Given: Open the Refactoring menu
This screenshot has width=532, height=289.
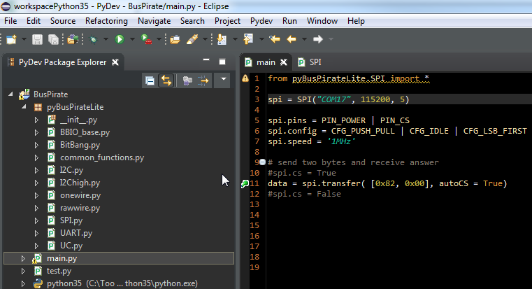Looking at the screenshot, I should [106, 21].
